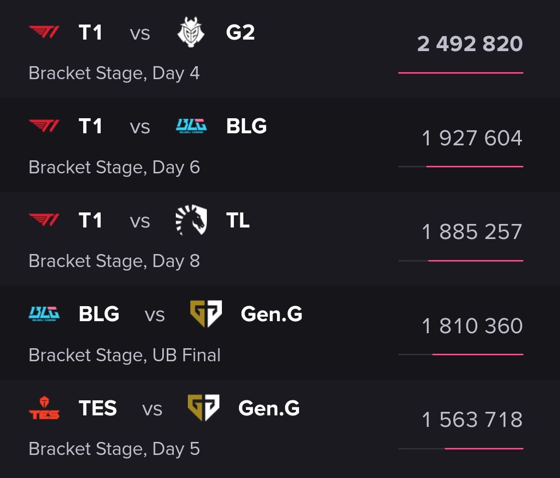Select the TES team name

click(98, 408)
